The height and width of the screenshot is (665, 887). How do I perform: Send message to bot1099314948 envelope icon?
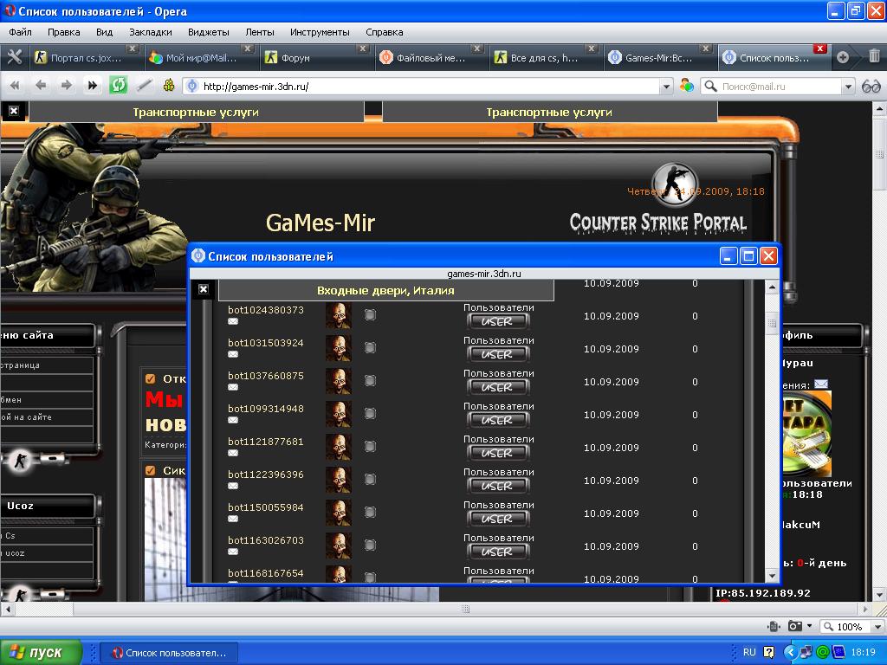[233, 420]
